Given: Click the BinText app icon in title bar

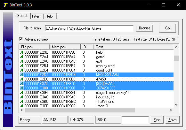Looking at the screenshot, I should click(5, 5).
